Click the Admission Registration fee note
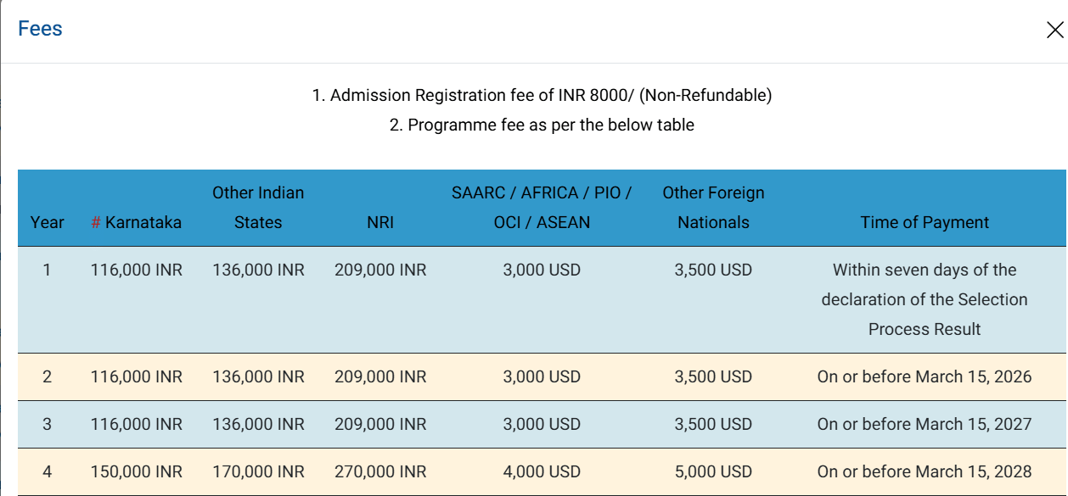1068x496 pixels. point(542,96)
